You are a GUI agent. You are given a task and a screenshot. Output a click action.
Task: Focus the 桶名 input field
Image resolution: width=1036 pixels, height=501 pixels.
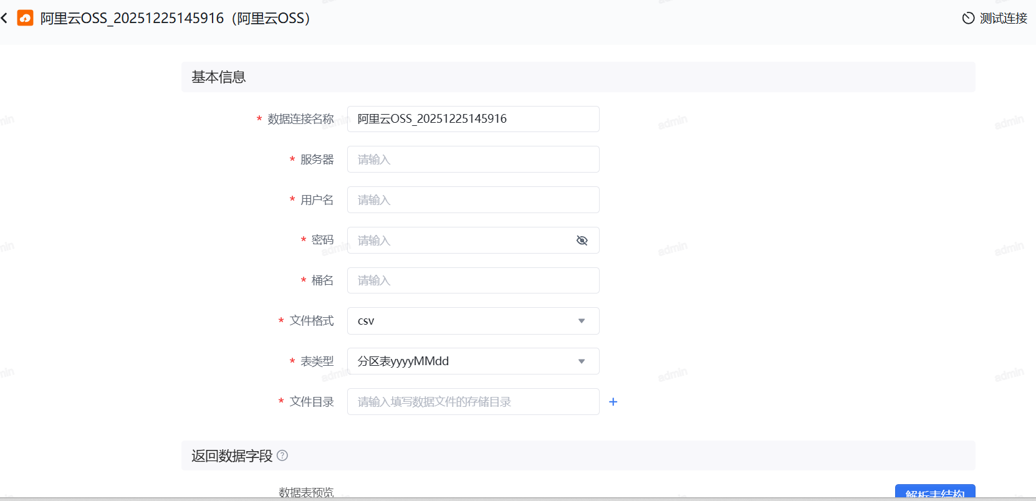[x=473, y=280]
